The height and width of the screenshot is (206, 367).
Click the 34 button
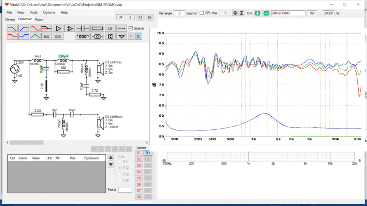point(120,17)
